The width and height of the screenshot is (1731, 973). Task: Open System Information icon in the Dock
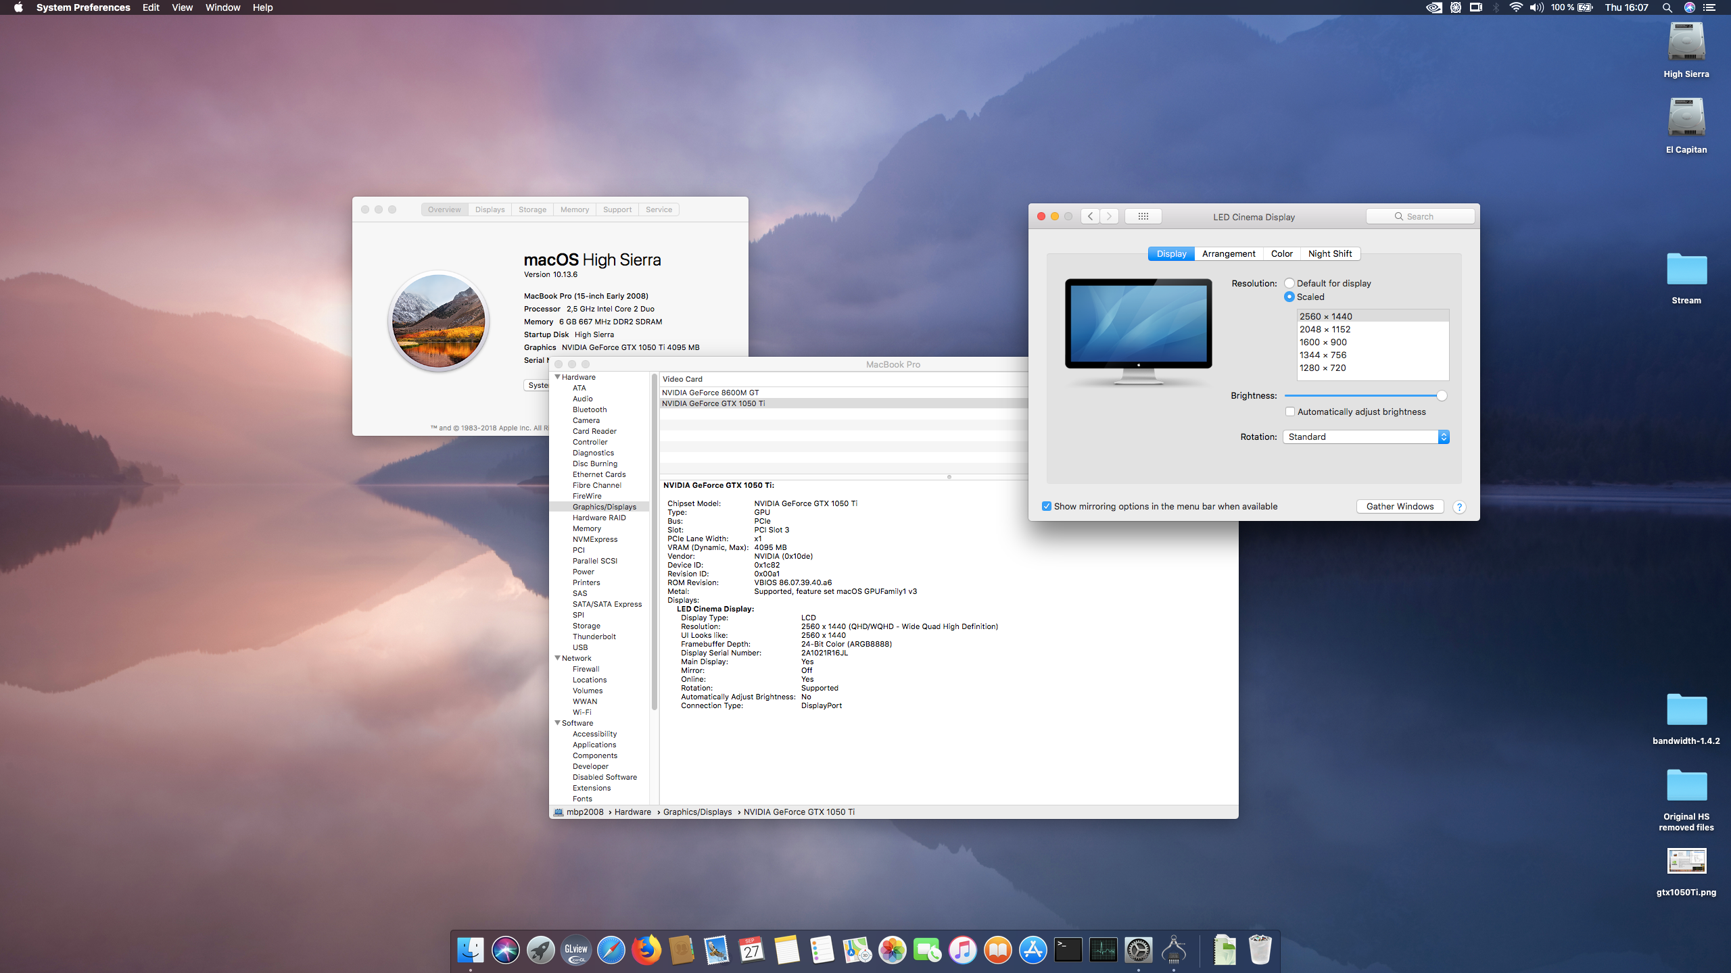[1174, 950]
